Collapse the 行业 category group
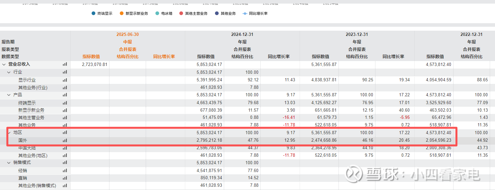Image resolution: width=495 pixels, height=190 pixels. click(x=9, y=72)
